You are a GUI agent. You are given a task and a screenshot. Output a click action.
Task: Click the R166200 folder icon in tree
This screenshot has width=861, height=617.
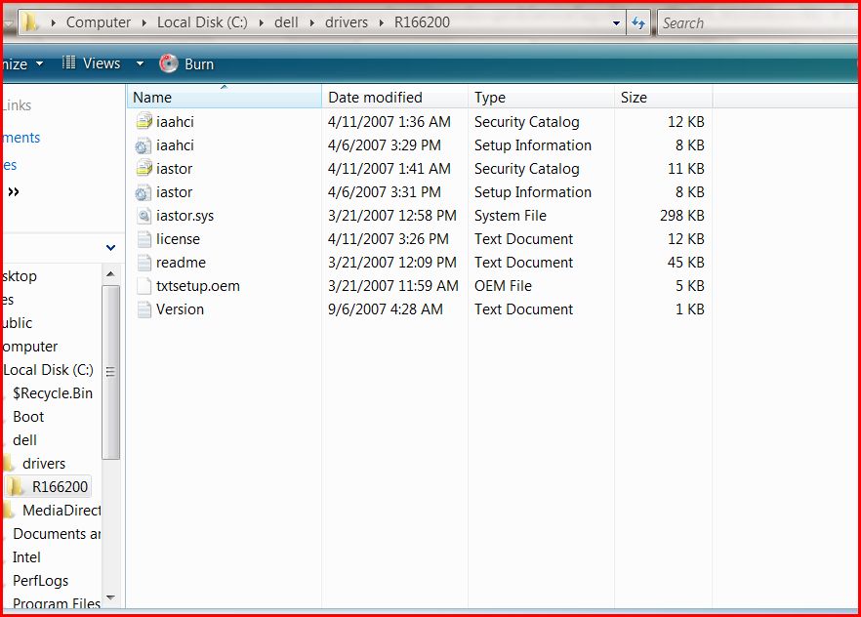click(15, 486)
